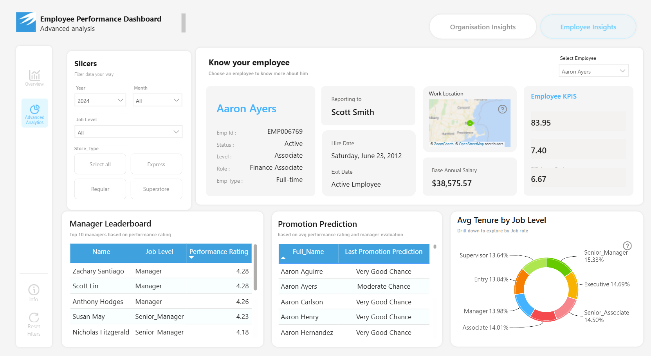Click the Select all store type button
This screenshot has width=651, height=356.
point(100,164)
